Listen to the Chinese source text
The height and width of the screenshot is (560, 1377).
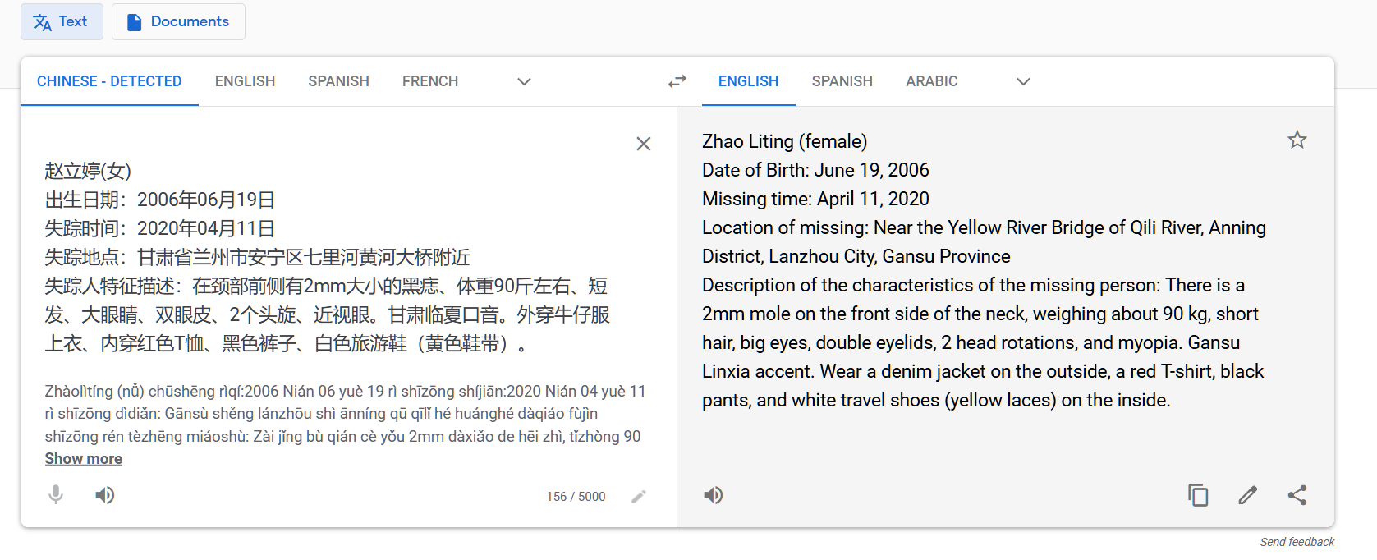[105, 495]
